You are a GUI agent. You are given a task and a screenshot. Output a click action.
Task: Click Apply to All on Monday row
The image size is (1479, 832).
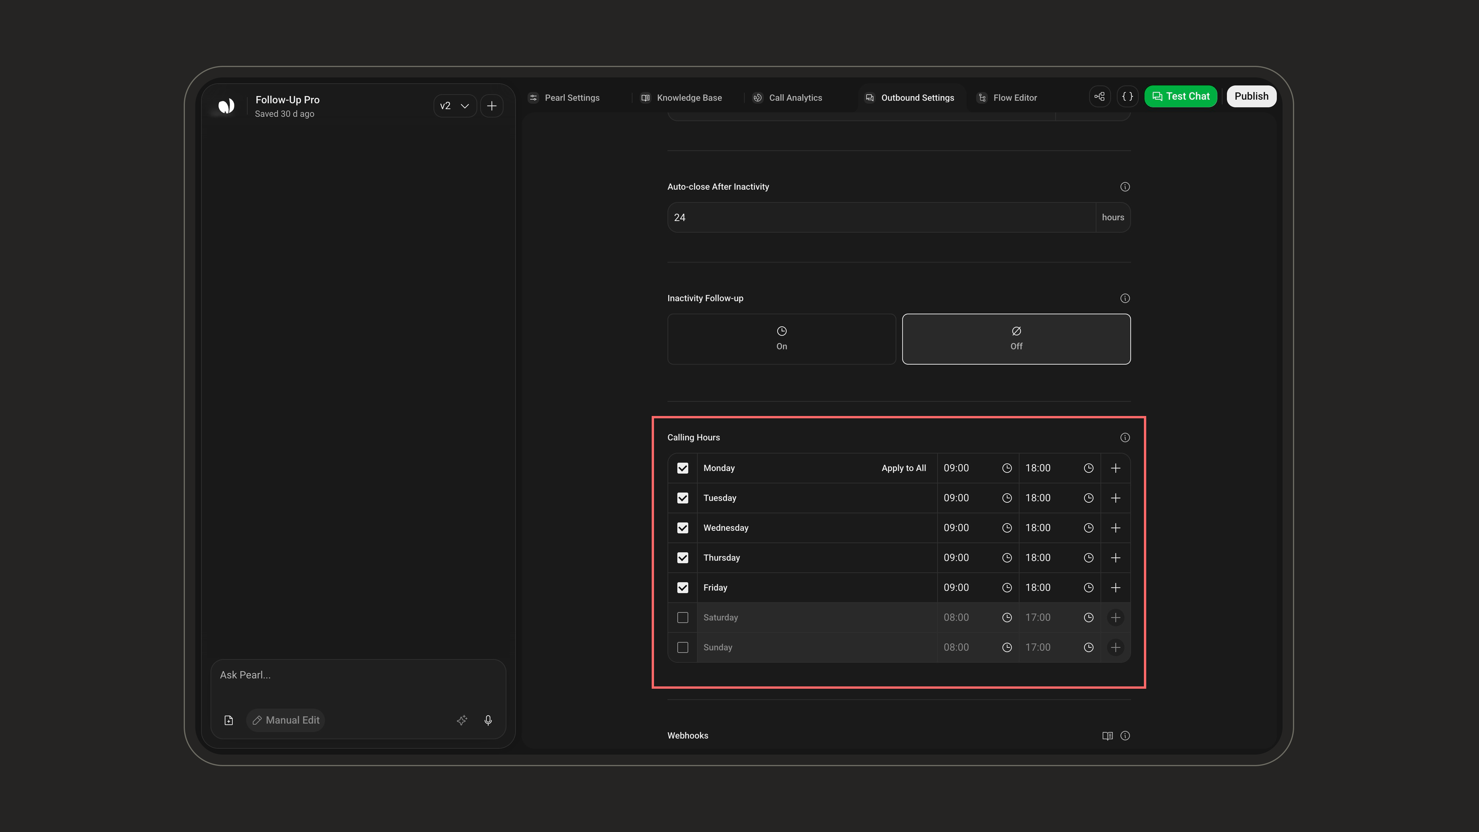point(904,468)
